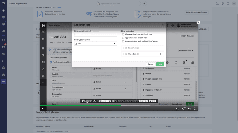Toggle the Required switch

click(125, 48)
